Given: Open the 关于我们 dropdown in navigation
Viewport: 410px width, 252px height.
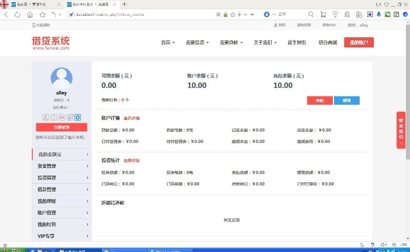Looking at the screenshot, I should point(265,43).
